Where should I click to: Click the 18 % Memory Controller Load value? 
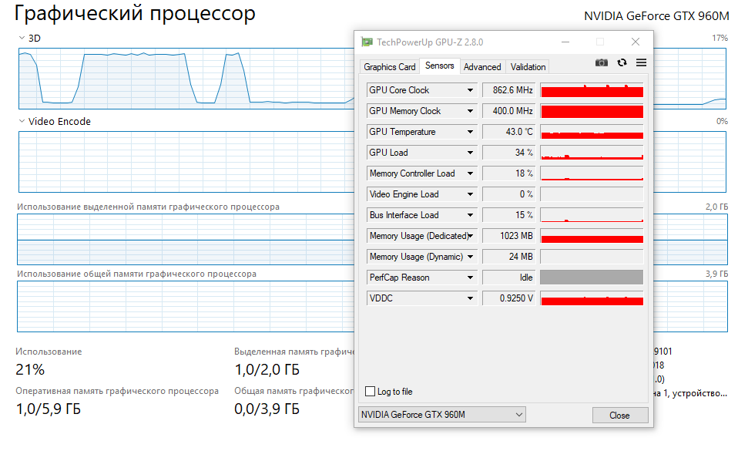pyautogui.click(x=508, y=173)
